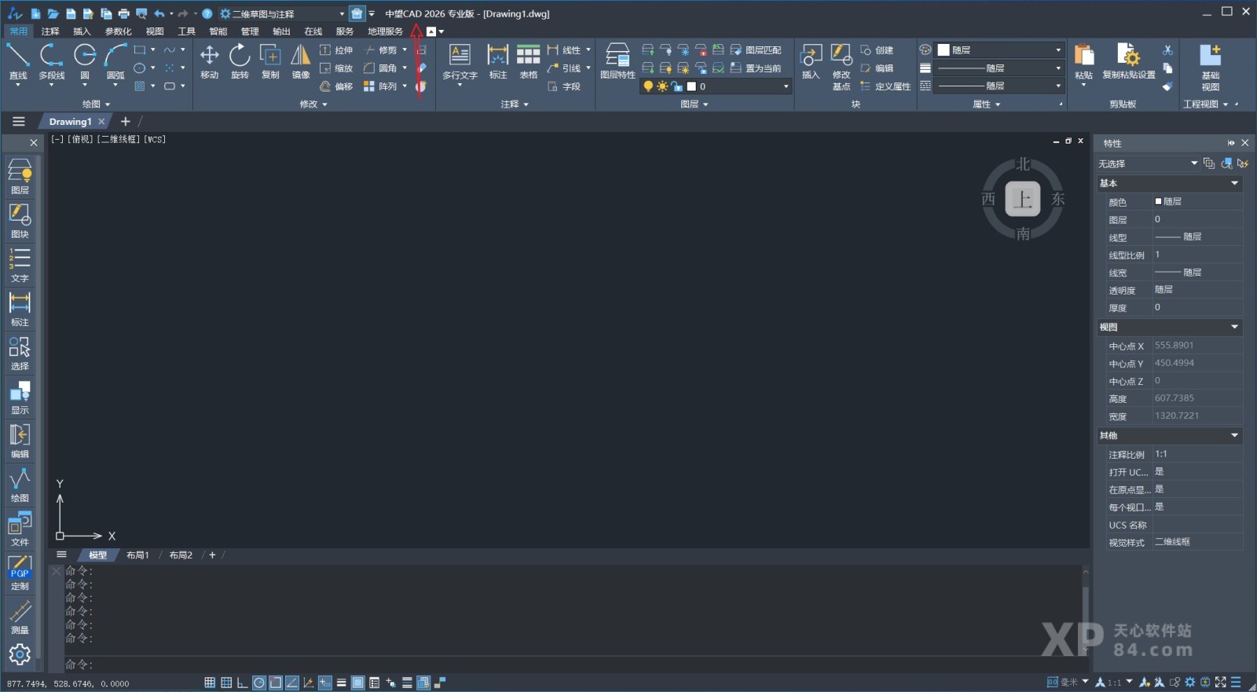Open the ribbon color 随层 swatch dropdown

click(x=999, y=49)
